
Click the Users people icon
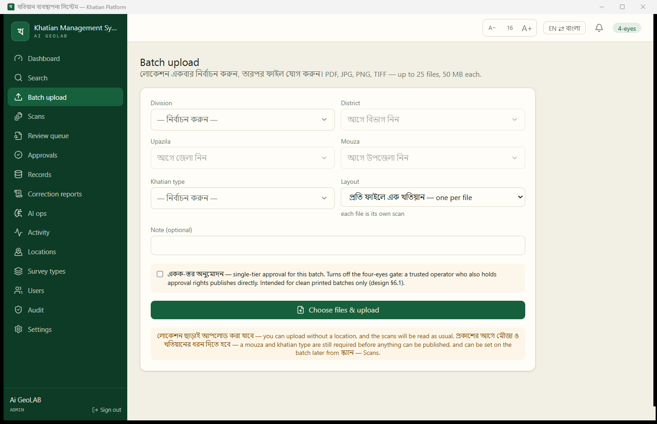19,290
